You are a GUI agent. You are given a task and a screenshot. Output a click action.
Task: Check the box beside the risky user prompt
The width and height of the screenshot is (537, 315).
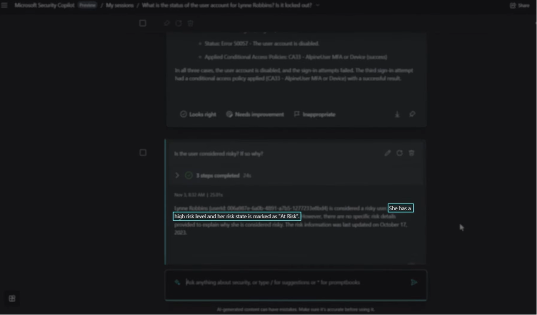pos(143,153)
